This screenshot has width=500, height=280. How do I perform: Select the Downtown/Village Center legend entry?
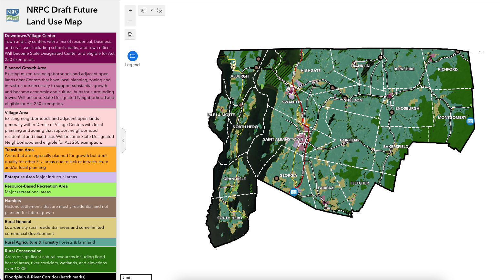coord(60,47)
